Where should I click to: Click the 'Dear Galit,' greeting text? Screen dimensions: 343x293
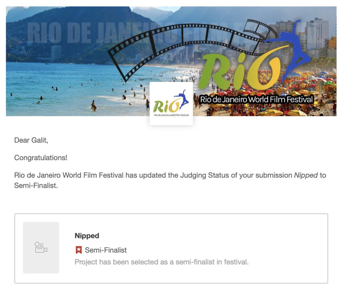tap(31, 140)
